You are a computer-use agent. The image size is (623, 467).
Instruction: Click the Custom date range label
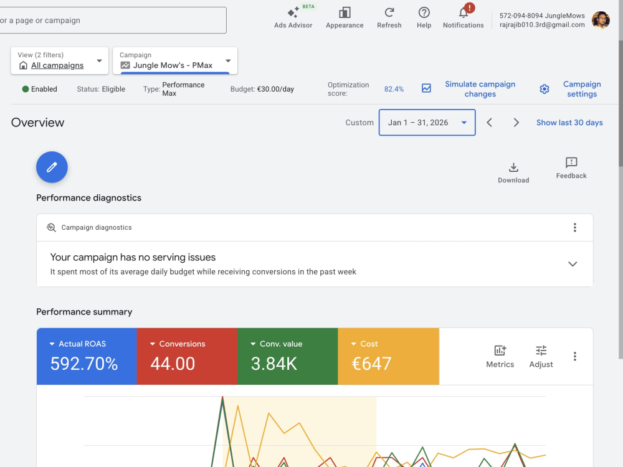coord(359,122)
